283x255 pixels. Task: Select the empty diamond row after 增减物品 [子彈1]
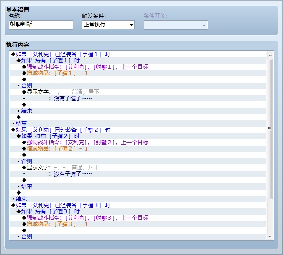click(x=138, y=79)
